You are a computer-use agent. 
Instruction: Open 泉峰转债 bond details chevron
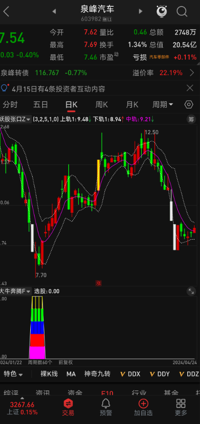[x=192, y=73]
